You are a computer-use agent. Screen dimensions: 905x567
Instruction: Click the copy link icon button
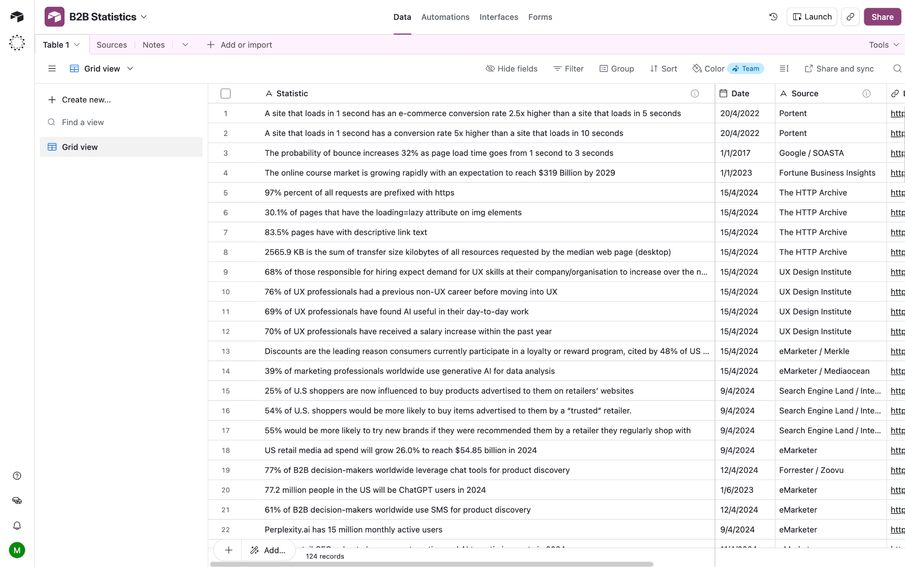point(850,17)
